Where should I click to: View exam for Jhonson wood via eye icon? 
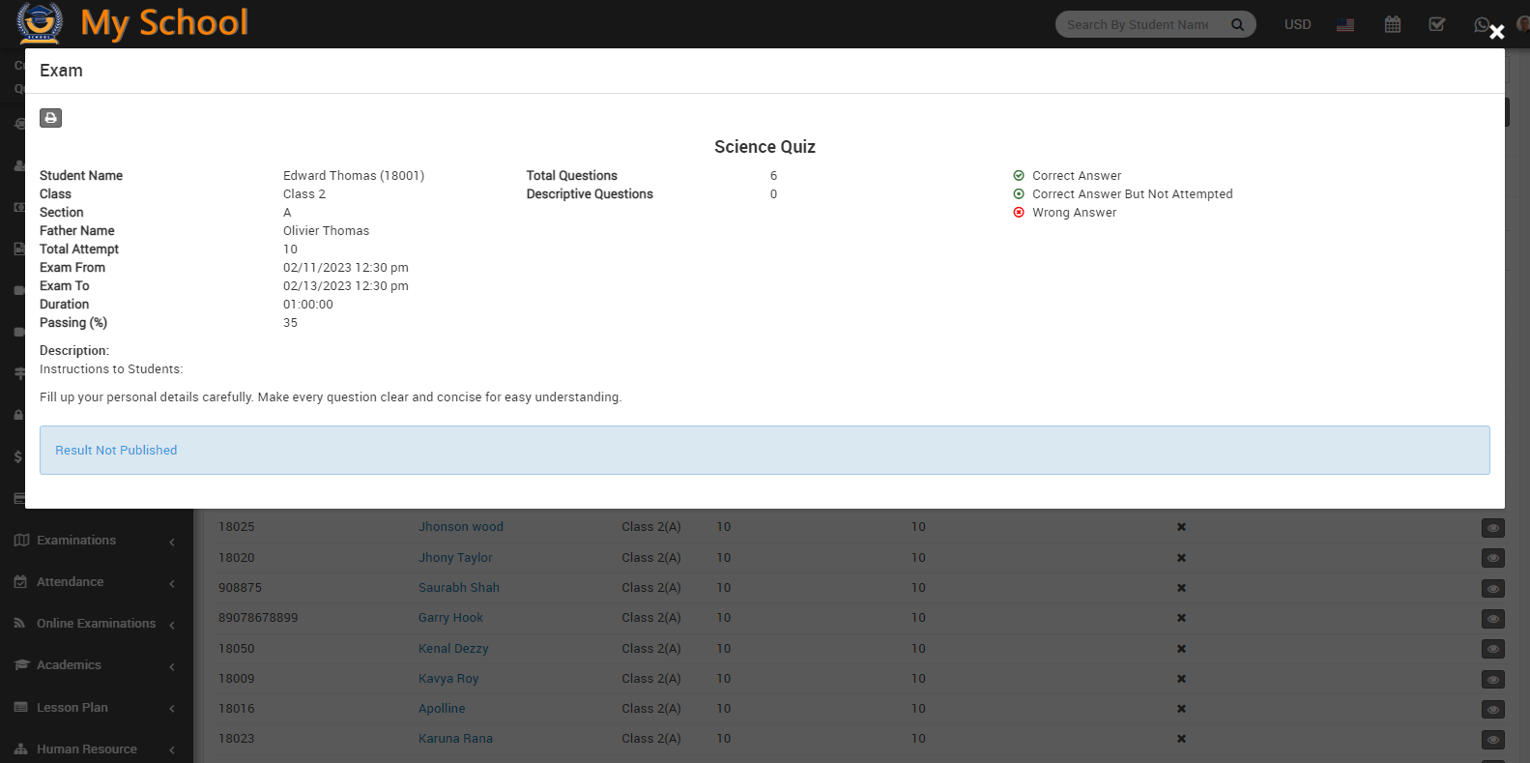(x=1492, y=528)
